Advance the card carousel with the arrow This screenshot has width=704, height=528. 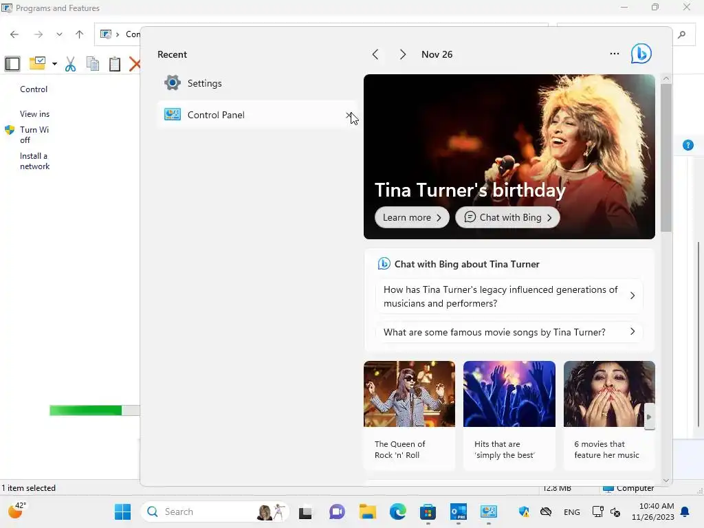(x=649, y=417)
